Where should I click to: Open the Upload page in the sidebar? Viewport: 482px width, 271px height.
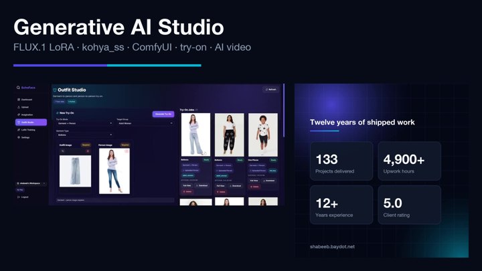pyautogui.click(x=31, y=107)
